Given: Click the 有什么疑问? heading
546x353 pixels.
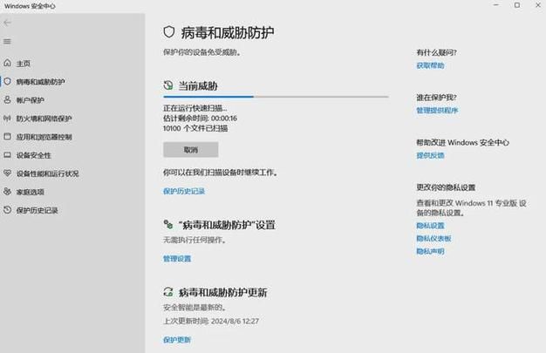Looking at the screenshot, I should [436, 52].
